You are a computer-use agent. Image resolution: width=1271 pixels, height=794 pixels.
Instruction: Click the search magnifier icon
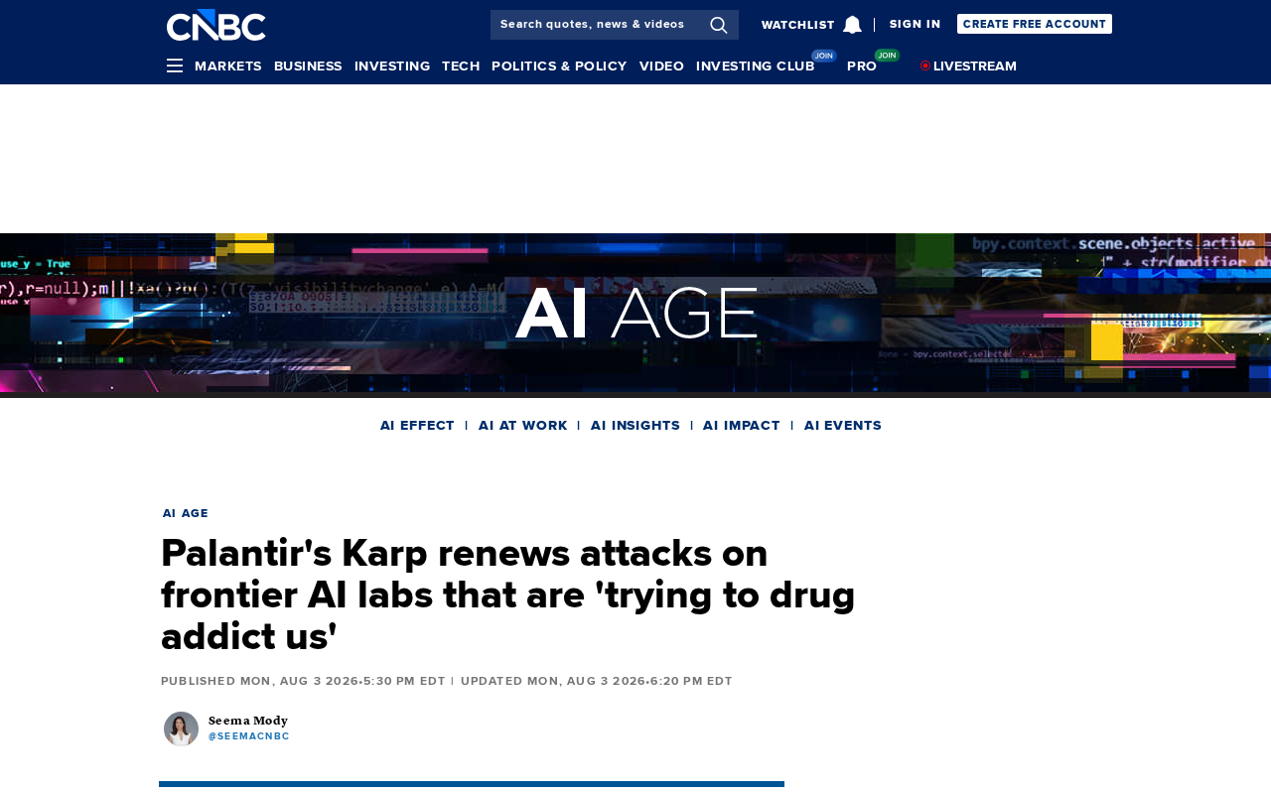(x=719, y=25)
